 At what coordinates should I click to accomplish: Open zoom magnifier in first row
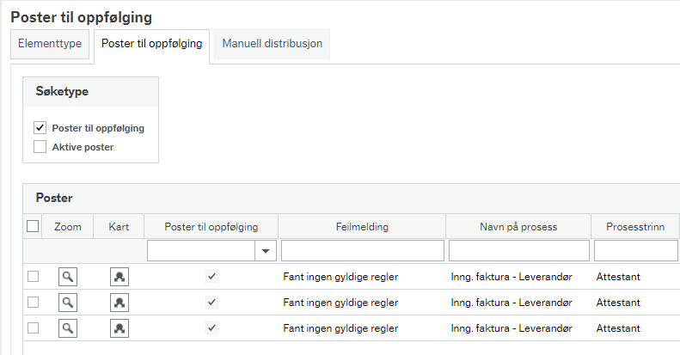click(68, 277)
